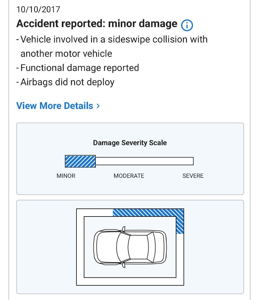The width and height of the screenshot is (261, 300).
Task: Click the 10/10/2017 date text
Action: click(38, 9)
